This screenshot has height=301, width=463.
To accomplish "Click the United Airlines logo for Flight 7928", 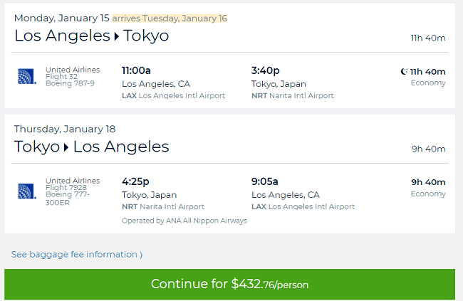I will pos(27,191).
